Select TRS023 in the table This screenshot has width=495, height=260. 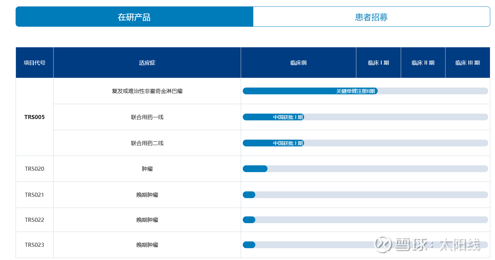tap(35, 245)
